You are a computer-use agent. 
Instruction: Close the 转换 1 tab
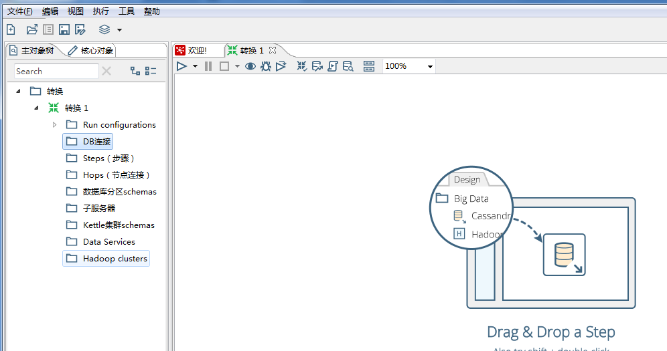[273, 50]
